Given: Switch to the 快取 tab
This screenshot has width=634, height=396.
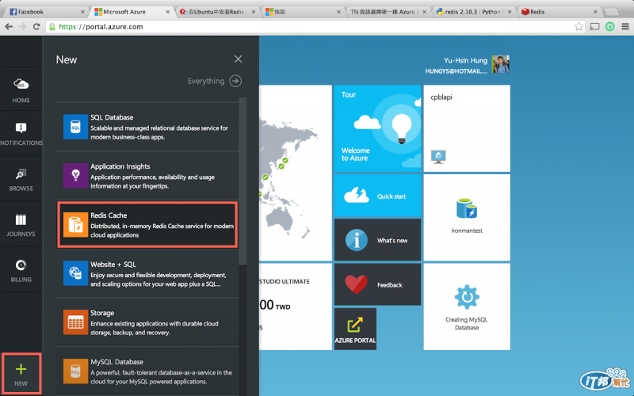Looking at the screenshot, I should click(x=303, y=12).
